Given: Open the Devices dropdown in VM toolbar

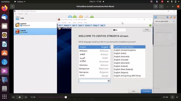Looking at the screenshot, I should [88, 26].
